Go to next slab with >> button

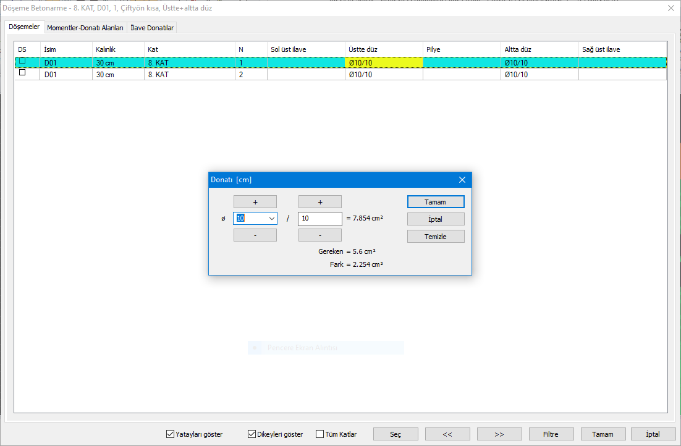pos(499,434)
